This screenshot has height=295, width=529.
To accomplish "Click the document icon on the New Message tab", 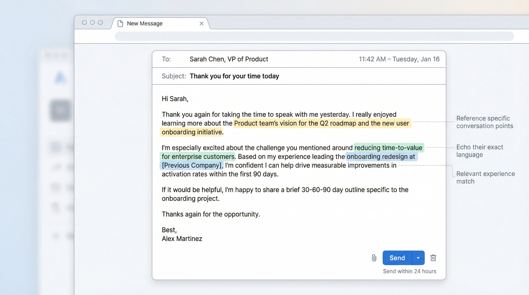I will click(x=121, y=23).
